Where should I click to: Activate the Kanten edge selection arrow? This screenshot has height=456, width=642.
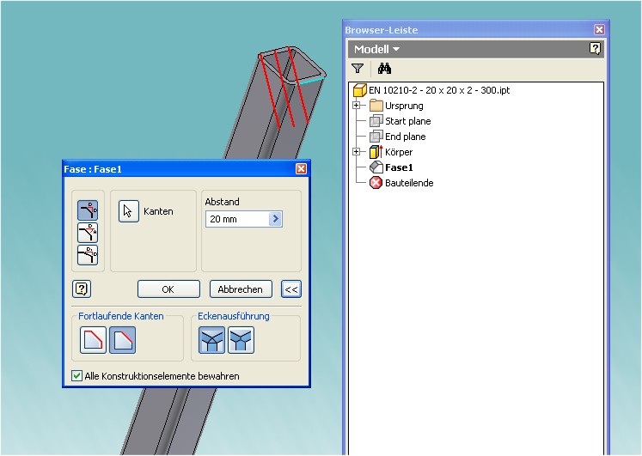click(x=129, y=211)
